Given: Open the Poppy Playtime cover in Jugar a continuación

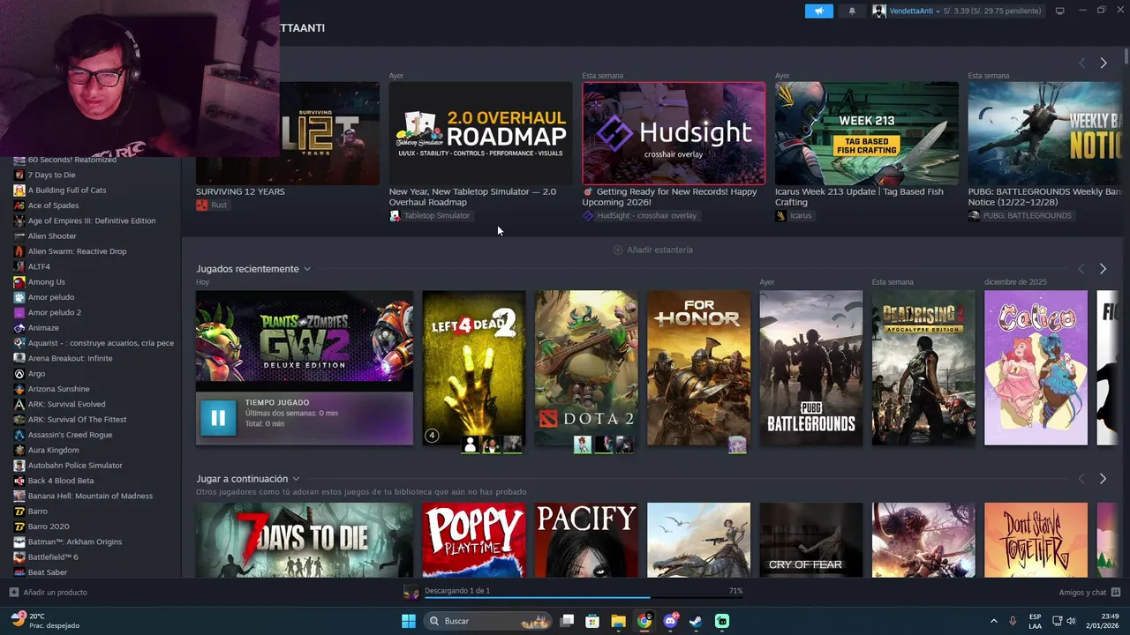Looking at the screenshot, I should [x=474, y=540].
